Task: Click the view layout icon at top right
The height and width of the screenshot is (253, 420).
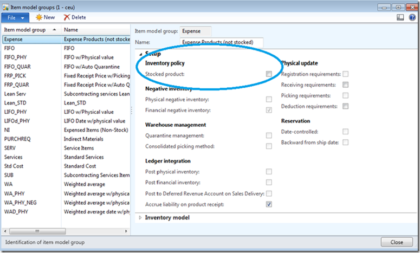Action: coord(400,17)
